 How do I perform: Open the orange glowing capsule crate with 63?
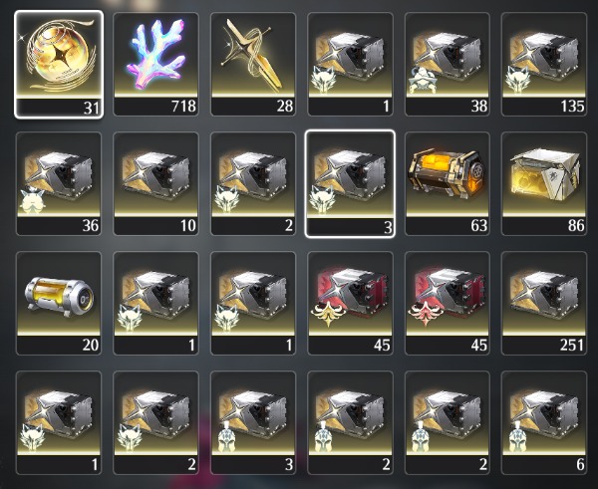point(448,183)
